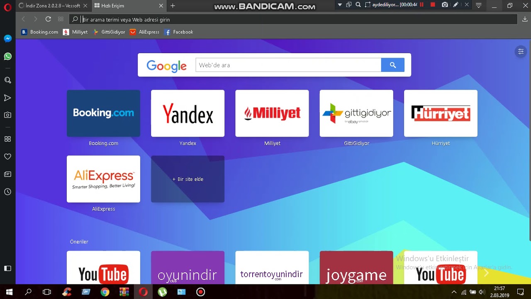The width and height of the screenshot is (531, 299).
Task: Open Booking.com bookmark in bookmarks bar
Action: click(x=40, y=32)
